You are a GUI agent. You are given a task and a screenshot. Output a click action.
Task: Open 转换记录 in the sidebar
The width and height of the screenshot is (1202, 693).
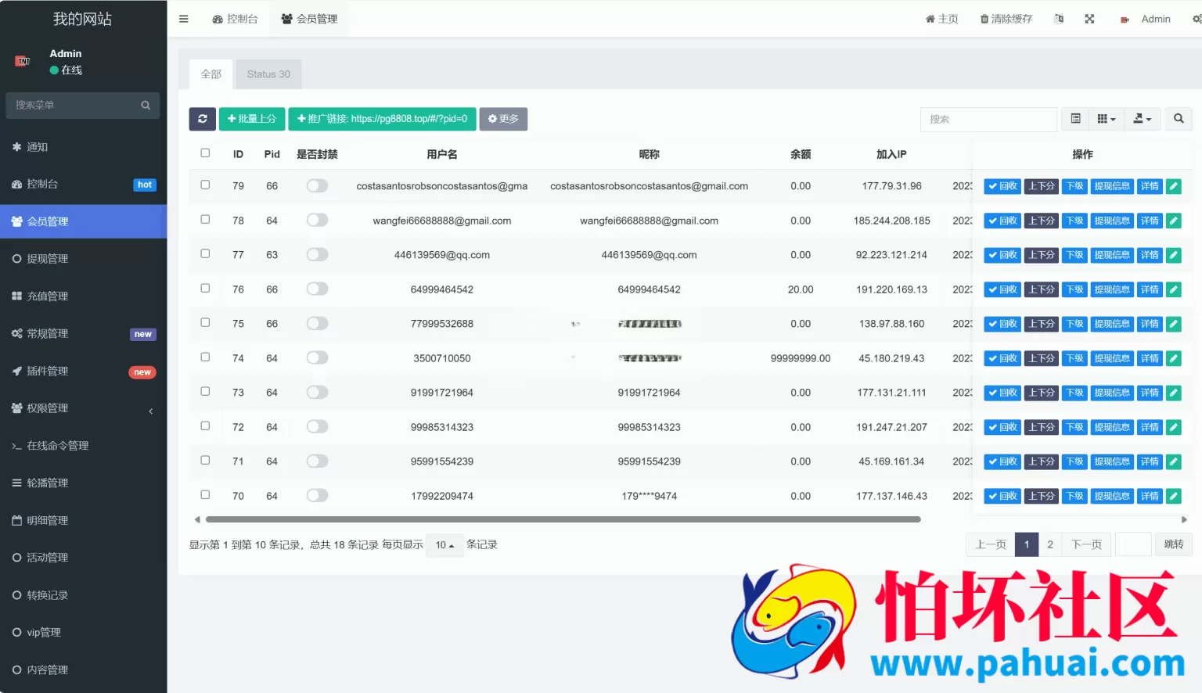pyautogui.click(x=83, y=595)
